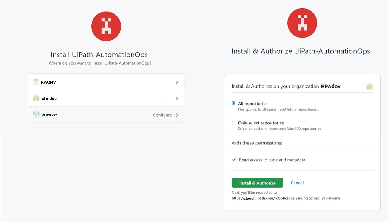Click the johndoe avatar icon
The image size is (388, 222).
[x=36, y=98]
